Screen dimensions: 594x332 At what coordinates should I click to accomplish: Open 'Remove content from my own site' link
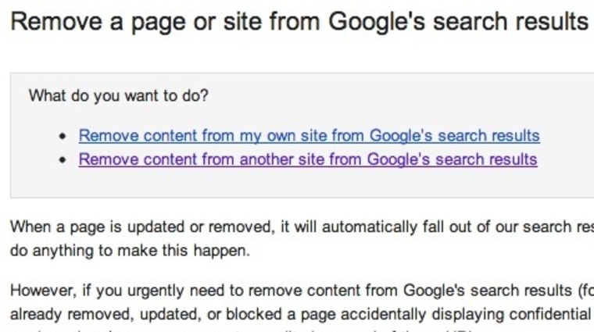pos(309,136)
